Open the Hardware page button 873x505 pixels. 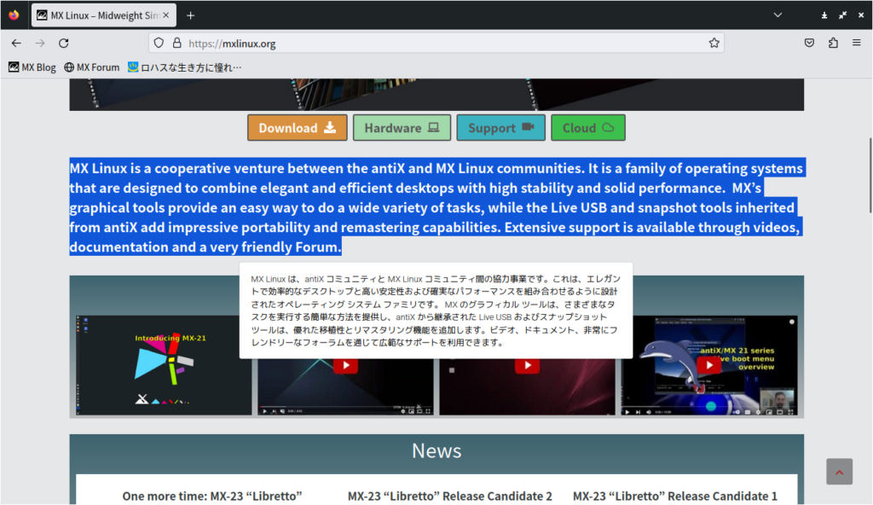pyautogui.click(x=402, y=128)
